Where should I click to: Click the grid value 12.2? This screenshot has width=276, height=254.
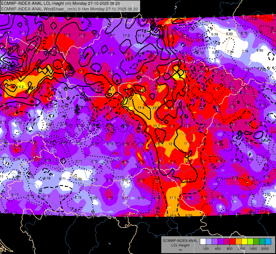[187, 126]
